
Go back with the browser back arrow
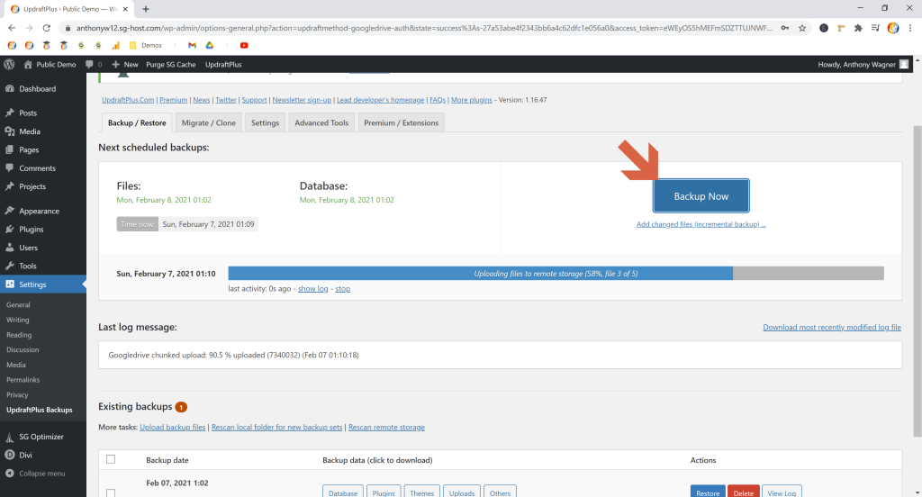(12, 28)
